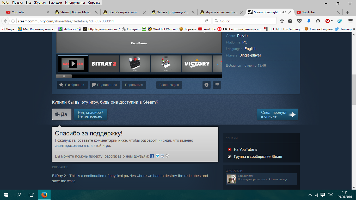
Task: Click the Firefox taskbar icon
Action: click(44, 195)
